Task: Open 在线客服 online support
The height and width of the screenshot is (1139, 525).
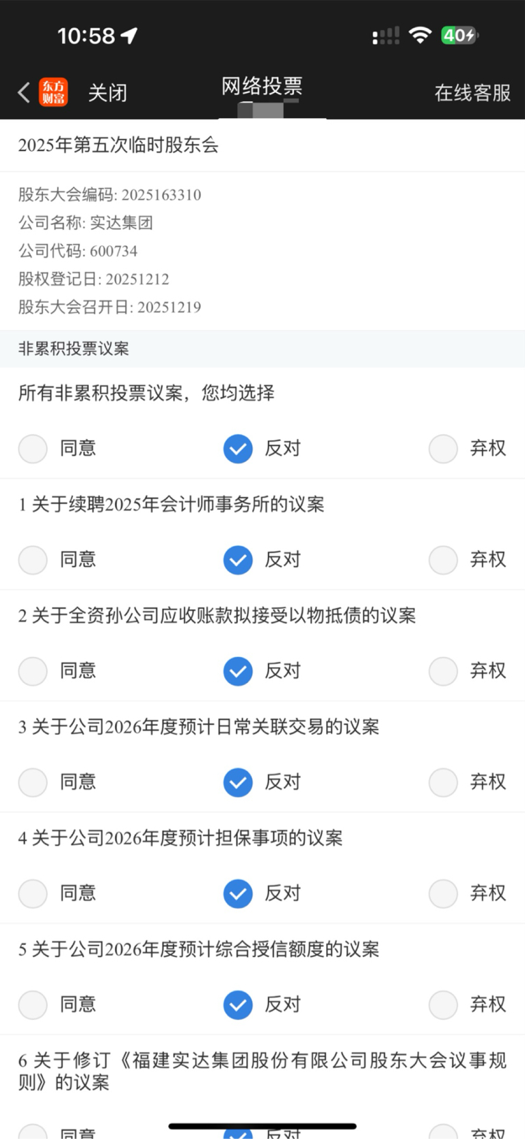Action: coord(472,93)
